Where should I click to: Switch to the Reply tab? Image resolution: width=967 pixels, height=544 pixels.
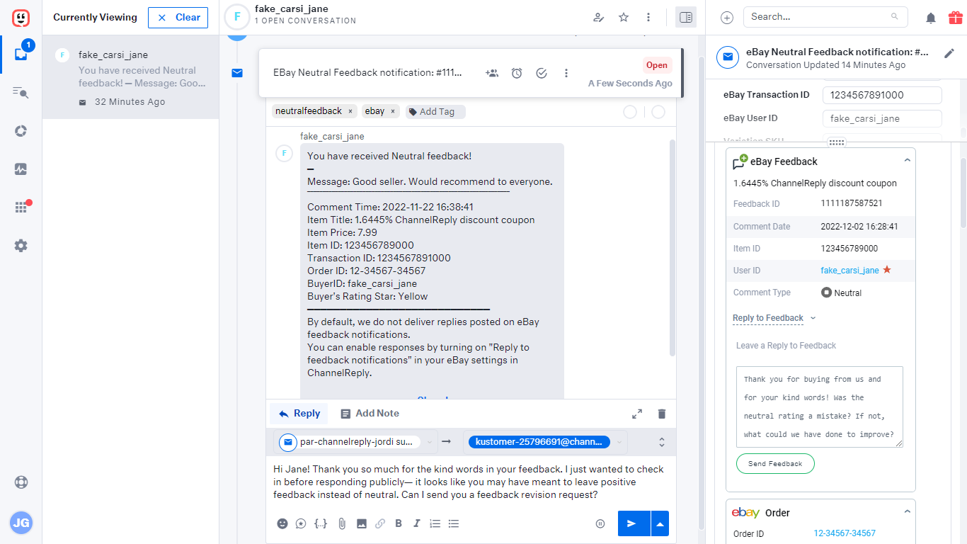[x=299, y=414]
